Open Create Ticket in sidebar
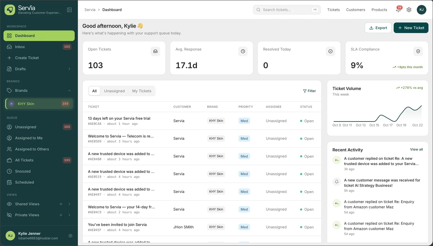Viewport: 433px width, 246px height. 39,58
